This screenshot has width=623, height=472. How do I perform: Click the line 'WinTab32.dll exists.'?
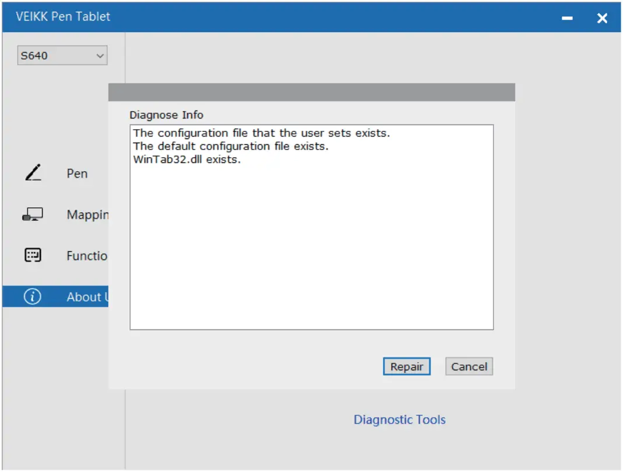tap(187, 159)
